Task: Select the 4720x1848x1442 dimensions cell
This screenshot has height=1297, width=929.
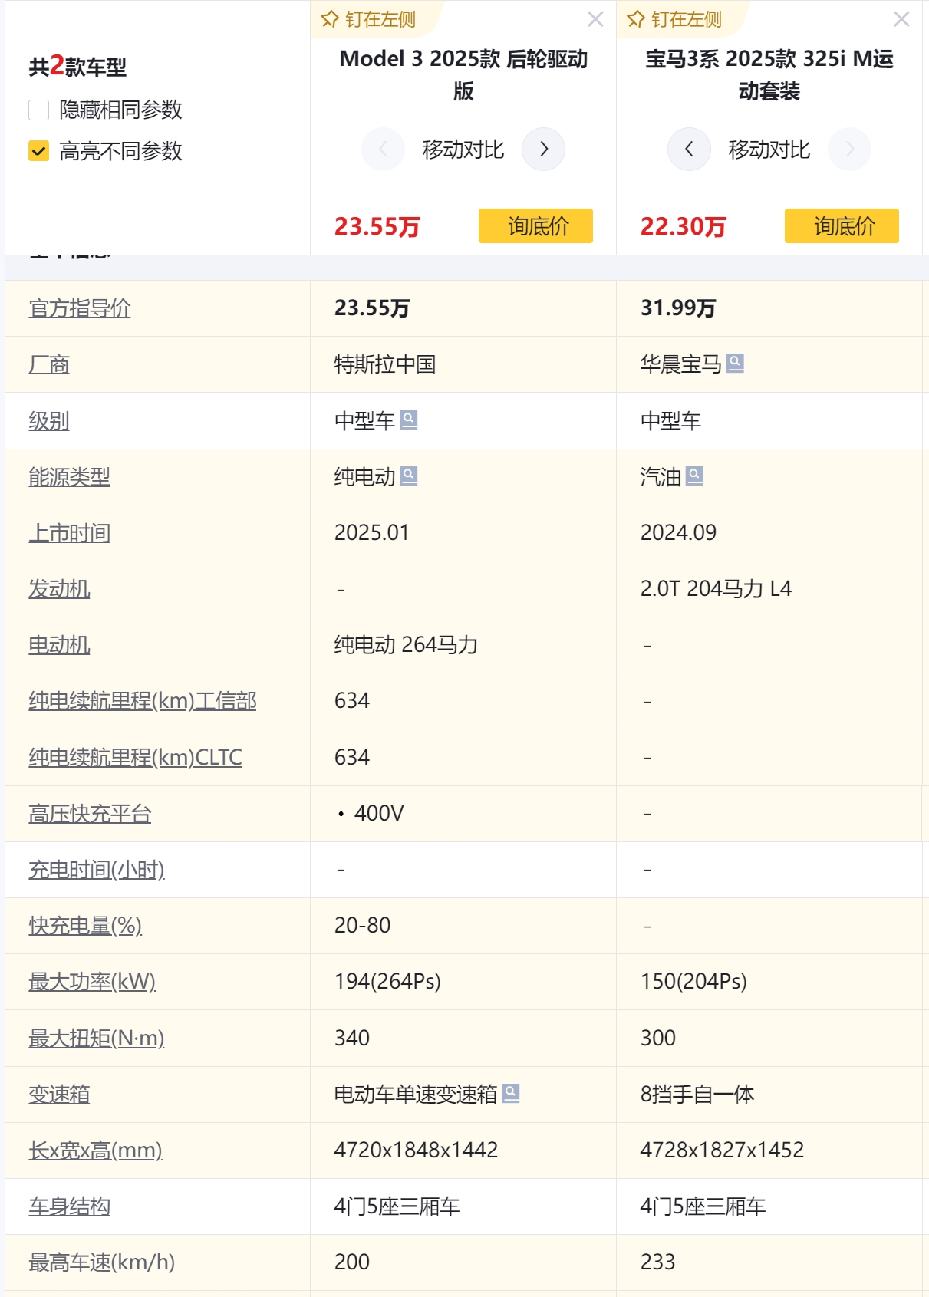Action: [x=463, y=1151]
